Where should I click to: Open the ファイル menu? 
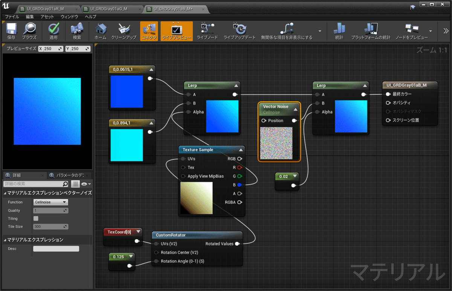[12, 17]
